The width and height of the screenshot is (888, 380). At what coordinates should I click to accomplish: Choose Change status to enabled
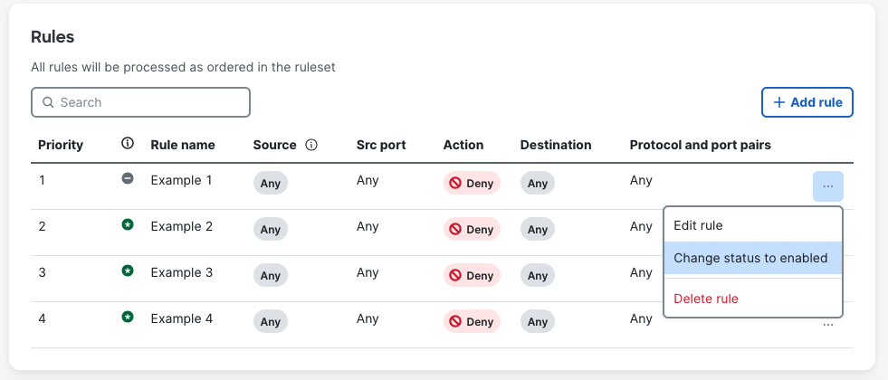[750, 258]
